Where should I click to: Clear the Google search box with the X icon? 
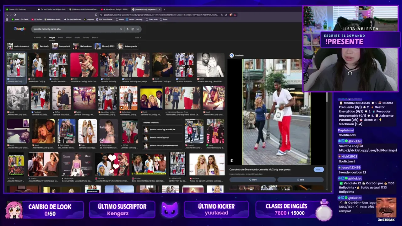(121, 29)
